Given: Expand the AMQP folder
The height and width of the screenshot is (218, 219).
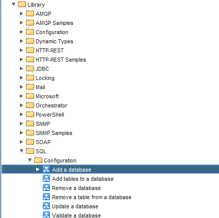Looking at the screenshot, I should click(x=21, y=13).
